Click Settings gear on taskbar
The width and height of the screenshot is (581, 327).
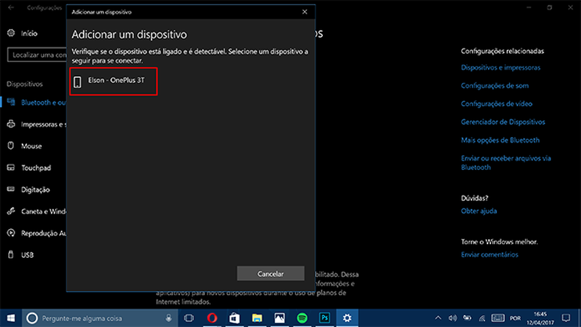coord(347,318)
